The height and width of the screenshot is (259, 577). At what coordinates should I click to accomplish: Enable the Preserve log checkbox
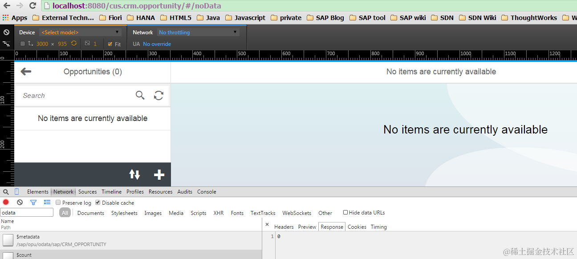[x=58, y=202]
